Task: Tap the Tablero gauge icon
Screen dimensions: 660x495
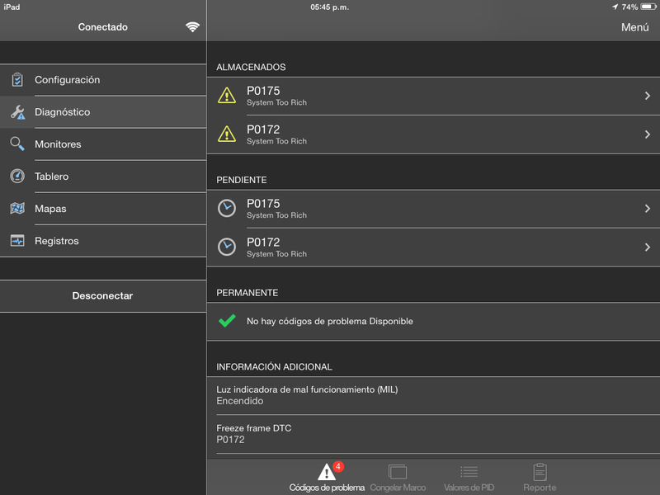Action: [x=17, y=177]
